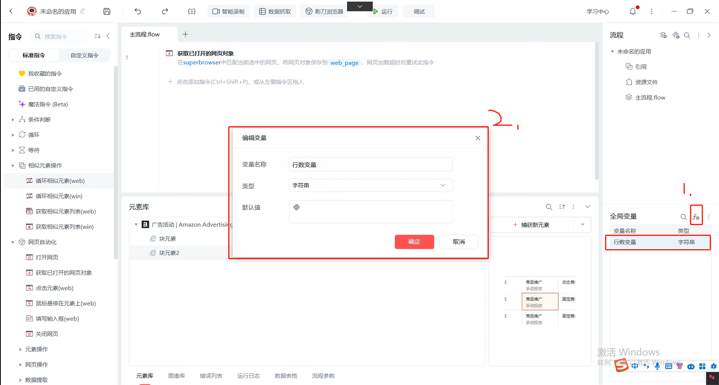Go back using the top-left arrow
This screenshot has height=385, width=719.
[x=11, y=11]
